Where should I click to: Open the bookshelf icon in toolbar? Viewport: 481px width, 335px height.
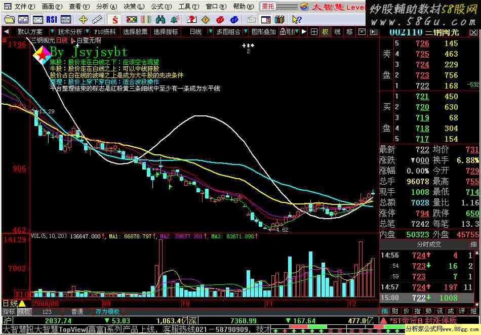[279, 20]
